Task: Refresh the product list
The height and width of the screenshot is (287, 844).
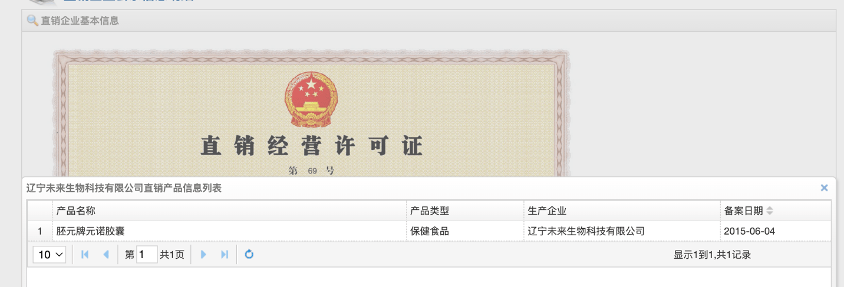Action: click(249, 255)
